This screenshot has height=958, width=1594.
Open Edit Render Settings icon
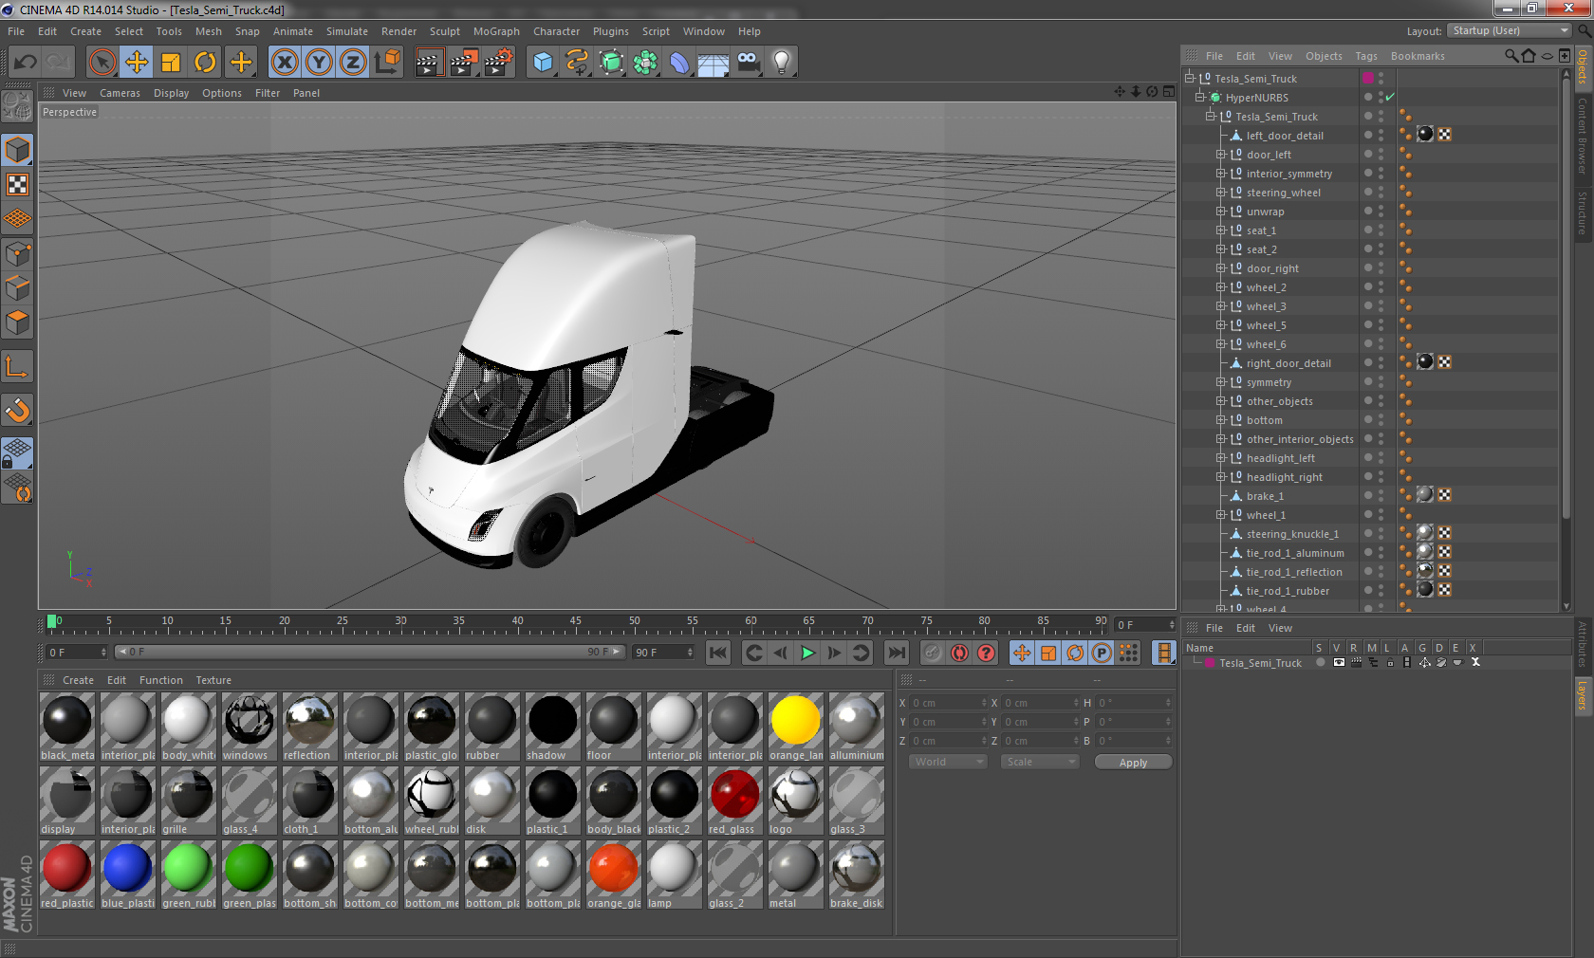pos(498,63)
